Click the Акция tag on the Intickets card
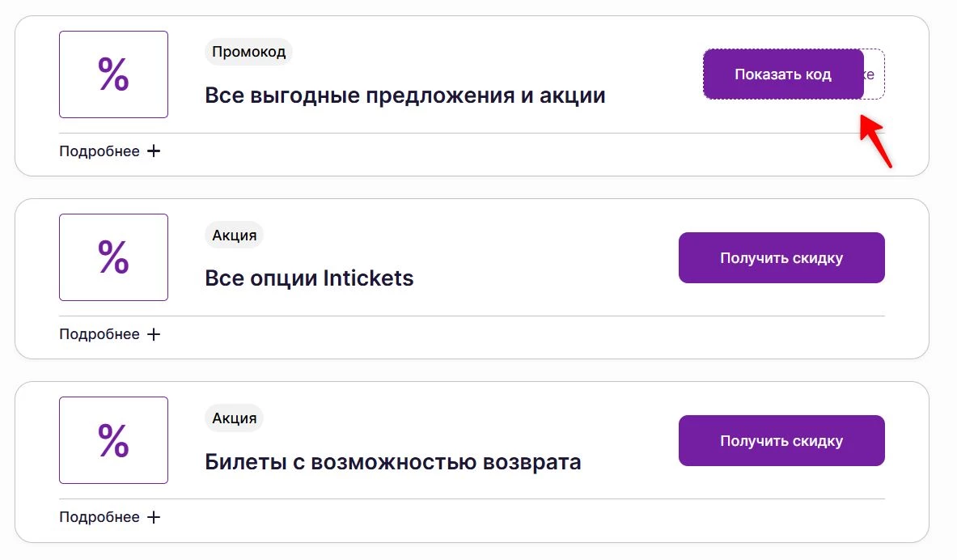957x560 pixels. coord(234,235)
